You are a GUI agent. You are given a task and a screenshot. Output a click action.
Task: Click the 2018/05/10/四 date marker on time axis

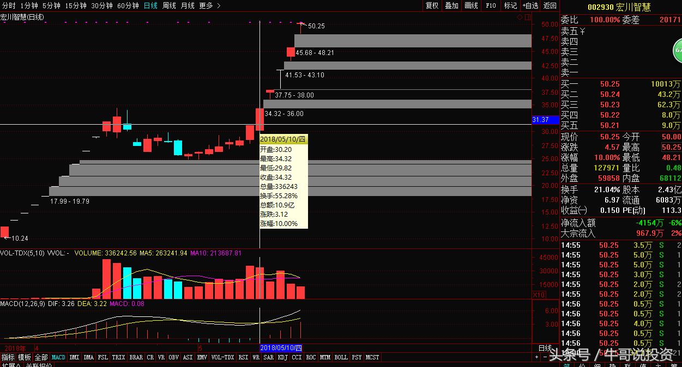click(x=281, y=347)
